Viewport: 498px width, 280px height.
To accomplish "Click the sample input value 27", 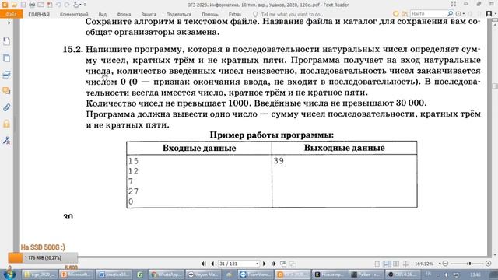I will point(133,191).
